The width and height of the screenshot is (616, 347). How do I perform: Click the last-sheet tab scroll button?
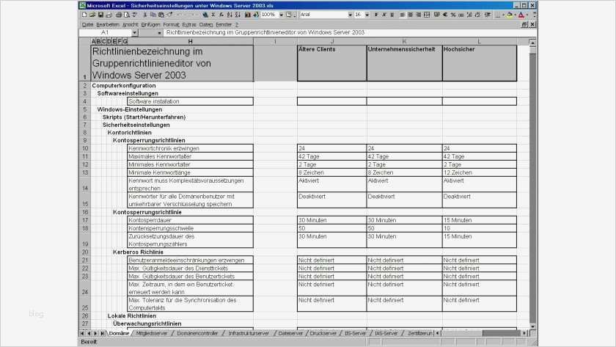pyautogui.click(x=103, y=333)
